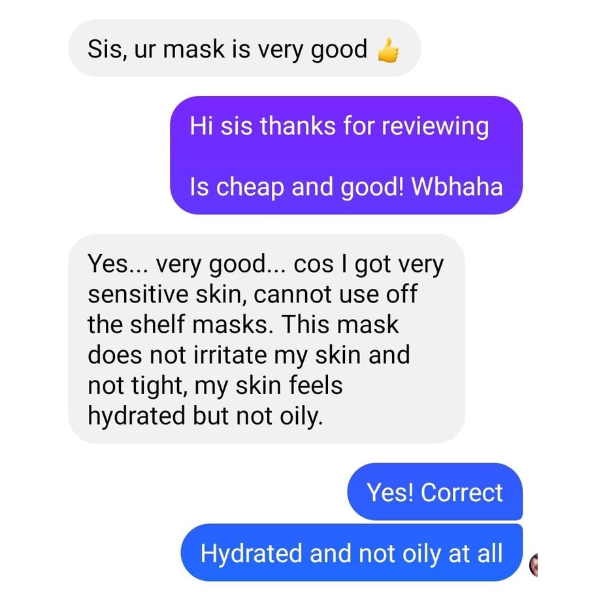Screen dimensions: 592x592
Task: Click 'the shelf masks. This mask' line
Action: (x=243, y=324)
